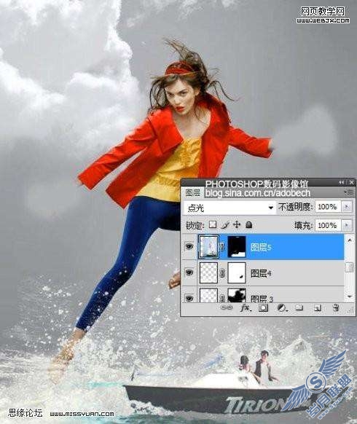Click the mask link icon on 图层4
Viewport: 357px width, 424px height.
[x=223, y=273]
